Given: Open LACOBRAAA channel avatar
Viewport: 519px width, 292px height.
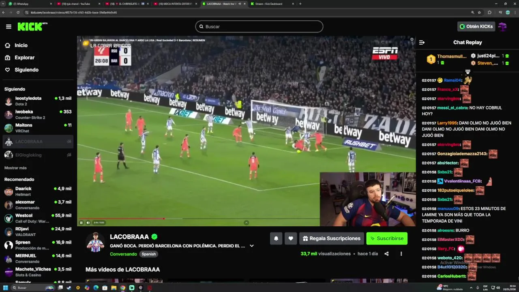Looking at the screenshot, I should (x=95, y=242).
